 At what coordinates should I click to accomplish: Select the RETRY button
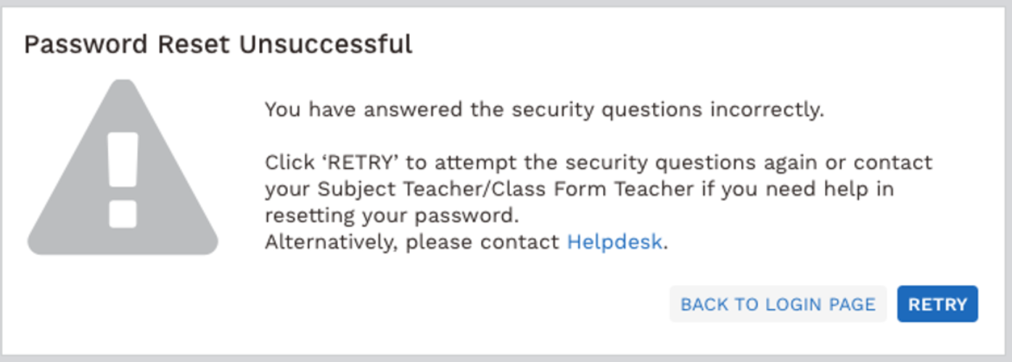pos(937,304)
